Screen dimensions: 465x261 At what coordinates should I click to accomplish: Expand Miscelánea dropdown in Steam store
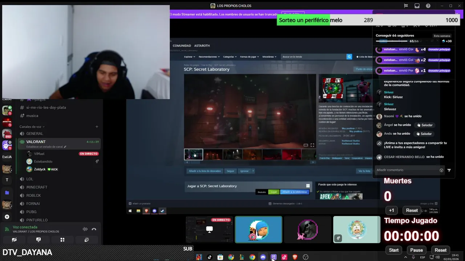(x=269, y=57)
